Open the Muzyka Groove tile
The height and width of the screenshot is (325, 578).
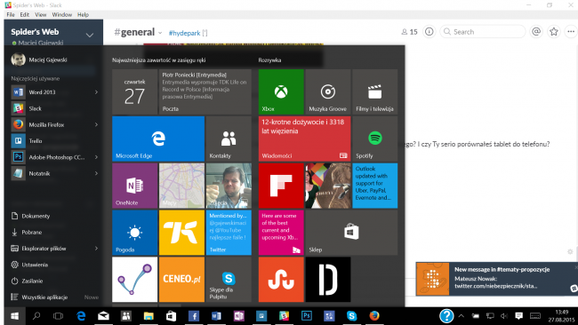coord(328,91)
